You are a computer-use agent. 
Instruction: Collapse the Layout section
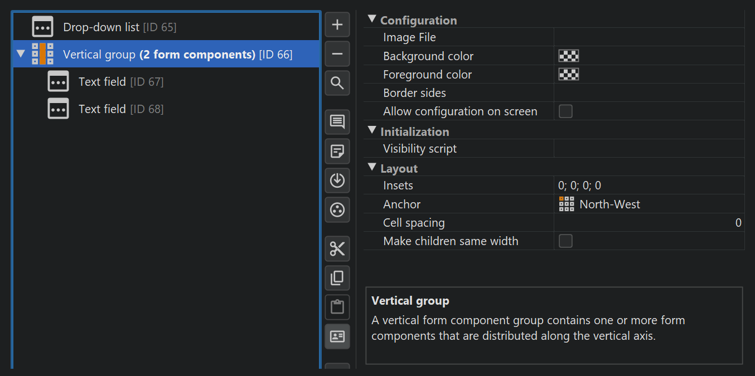(372, 168)
